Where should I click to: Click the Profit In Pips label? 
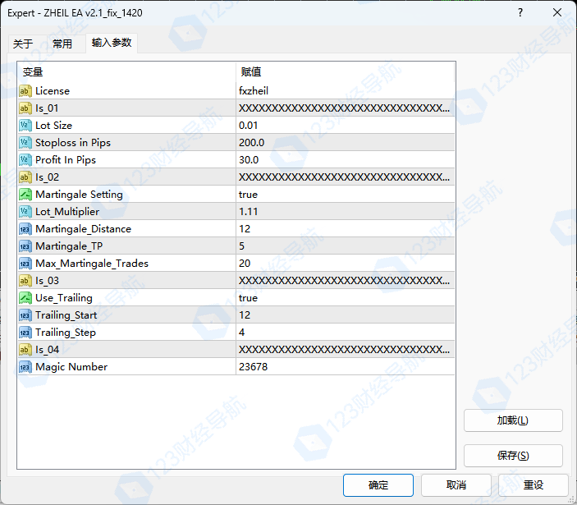click(66, 160)
